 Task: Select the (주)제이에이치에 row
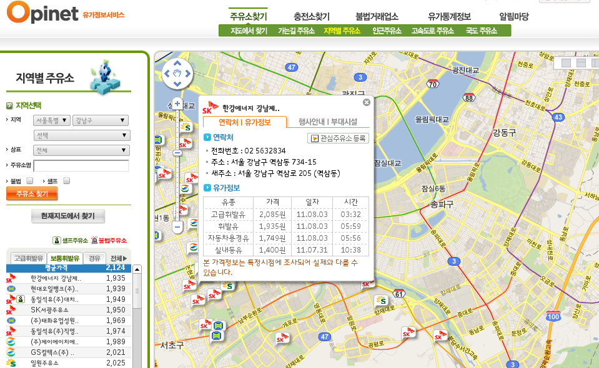point(69,342)
